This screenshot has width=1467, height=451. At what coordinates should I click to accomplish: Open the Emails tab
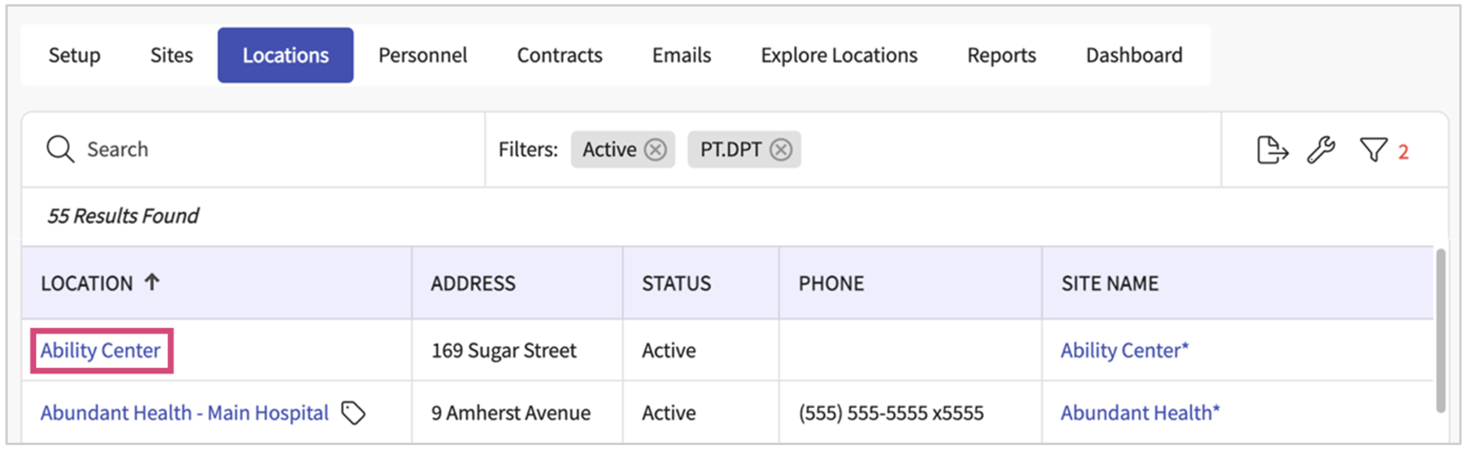(682, 55)
